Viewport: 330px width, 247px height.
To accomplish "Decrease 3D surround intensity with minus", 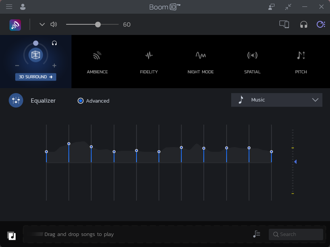I will 17,66.
